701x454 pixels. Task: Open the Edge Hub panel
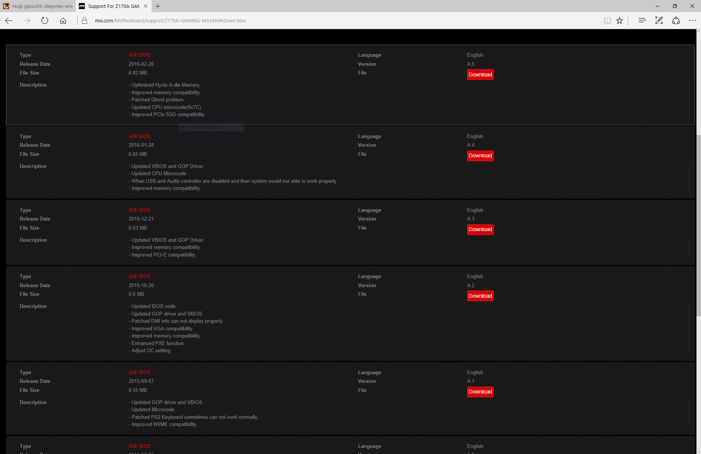click(x=642, y=21)
